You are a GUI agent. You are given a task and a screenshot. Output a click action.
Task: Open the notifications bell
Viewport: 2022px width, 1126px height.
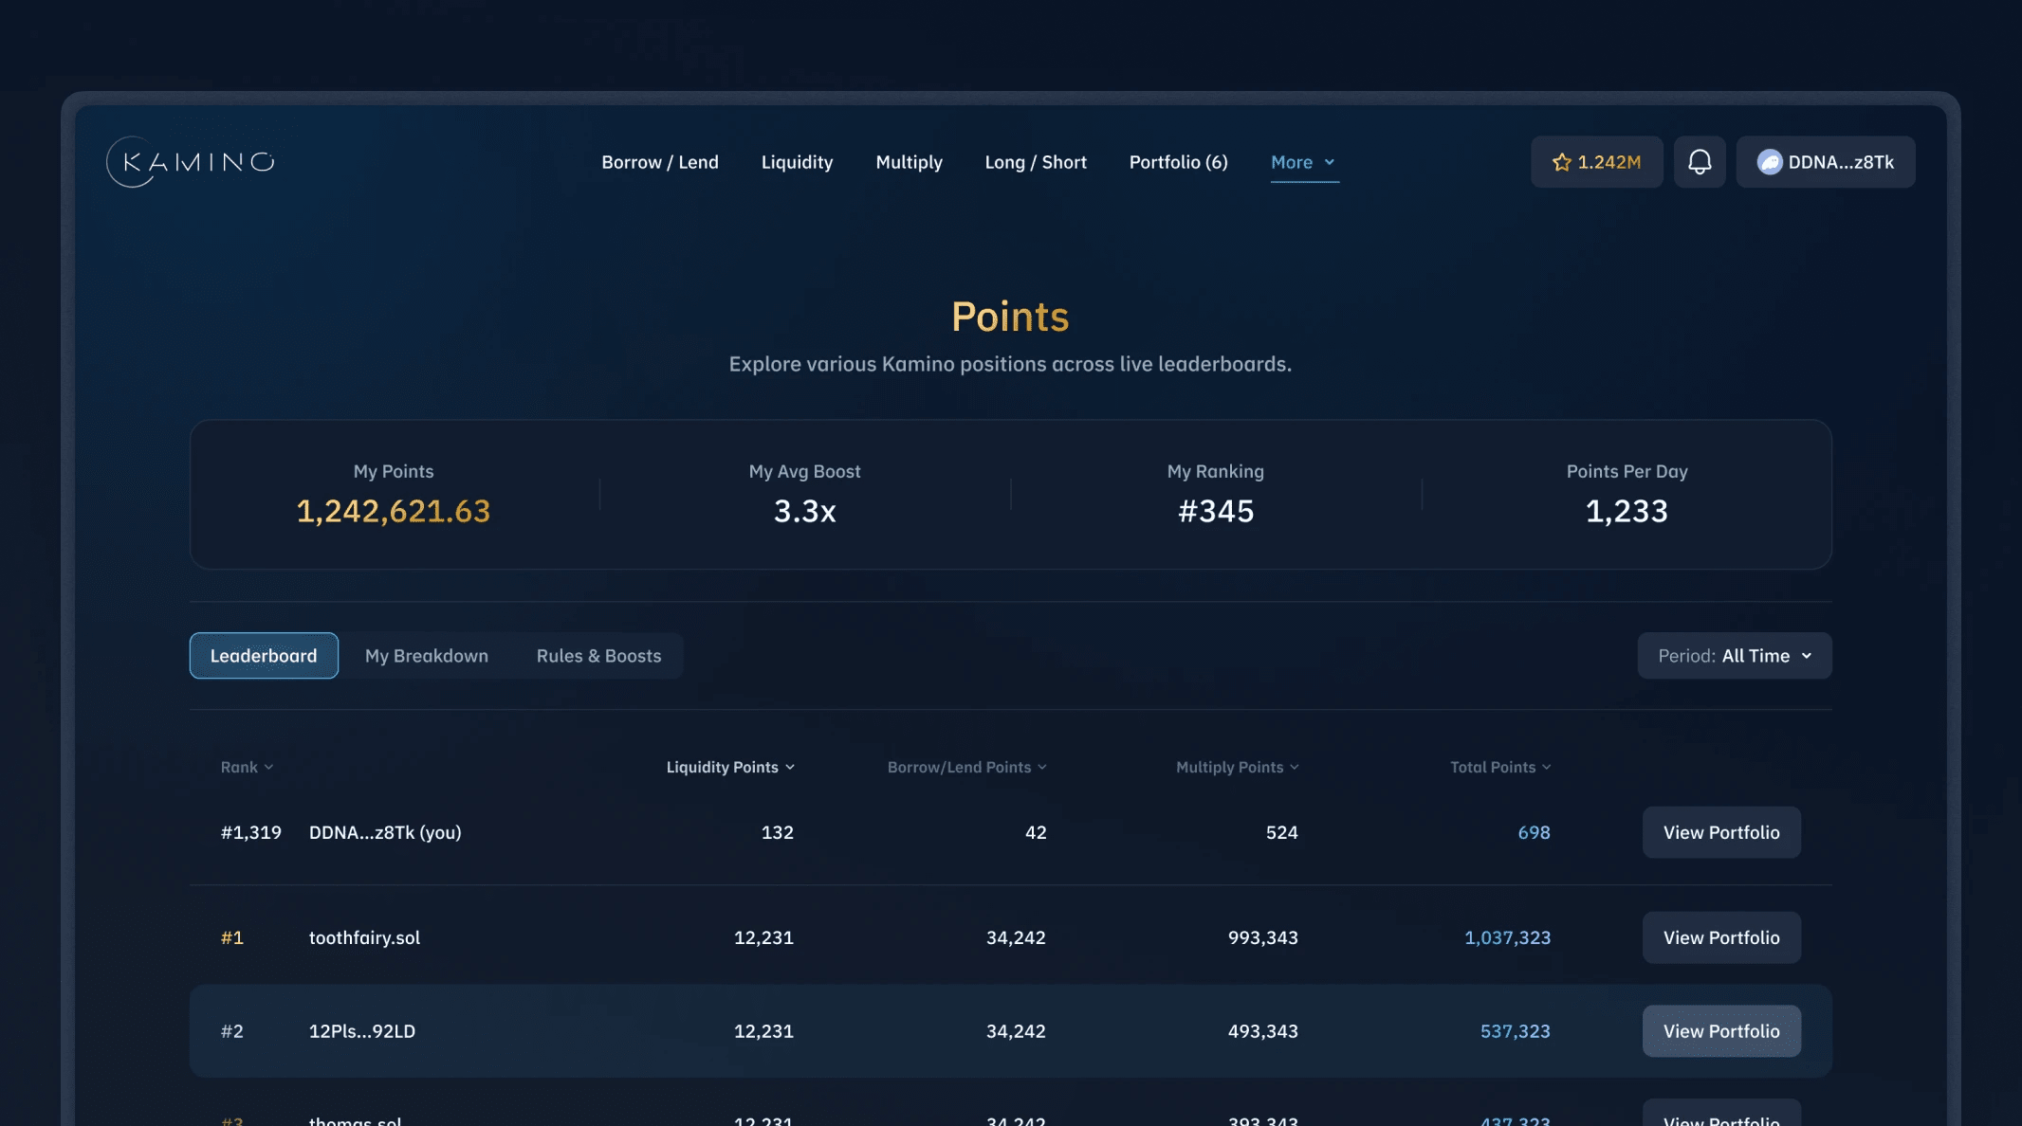pyautogui.click(x=1700, y=162)
